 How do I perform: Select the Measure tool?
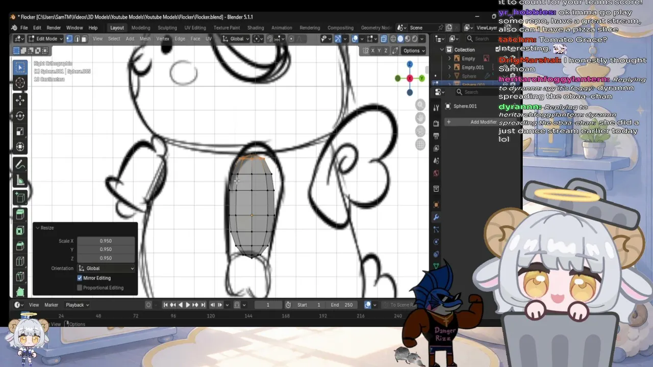[x=20, y=180]
